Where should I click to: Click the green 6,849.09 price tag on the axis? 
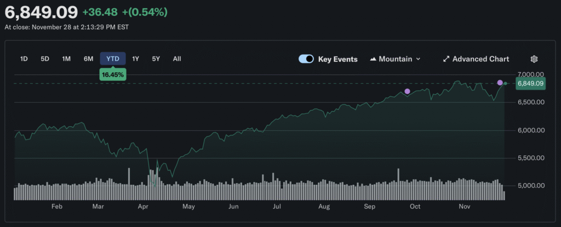tap(530, 84)
